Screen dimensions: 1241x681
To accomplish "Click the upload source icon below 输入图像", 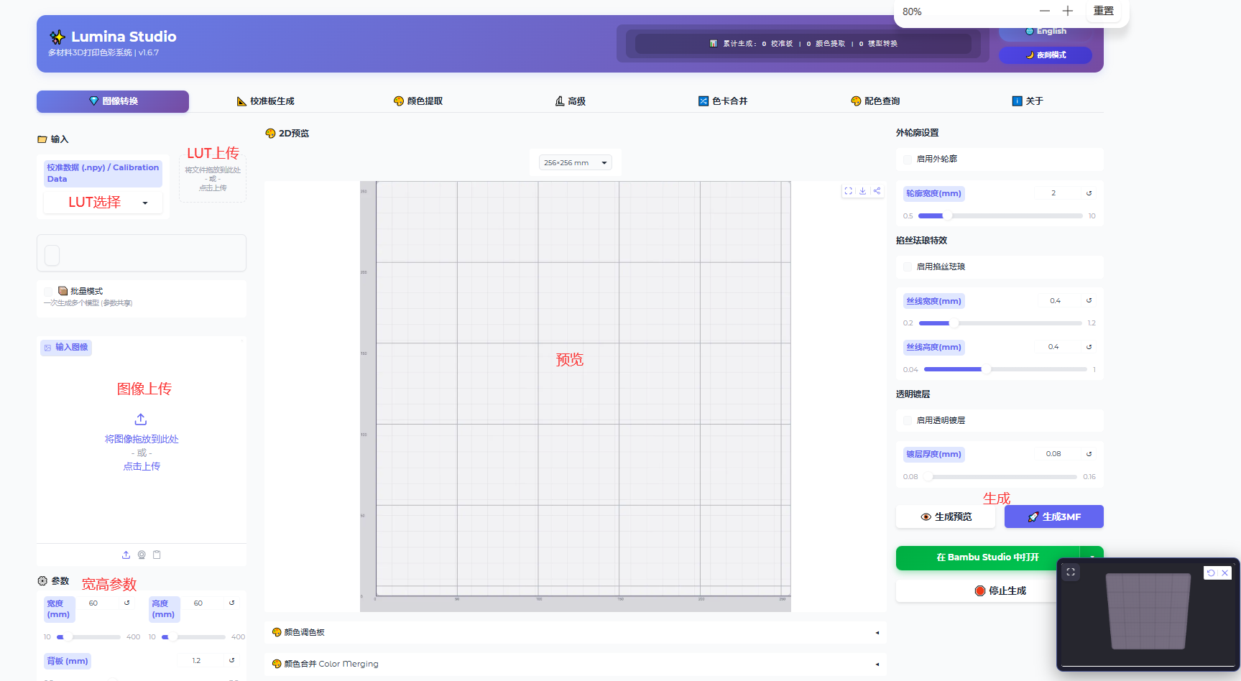I will (x=126, y=555).
